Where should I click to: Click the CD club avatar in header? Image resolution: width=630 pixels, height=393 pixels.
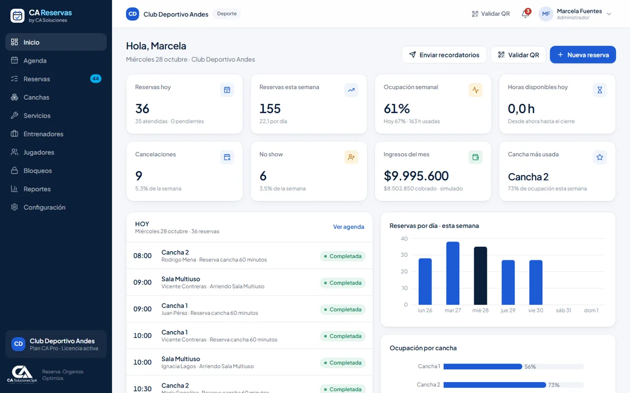coord(132,14)
